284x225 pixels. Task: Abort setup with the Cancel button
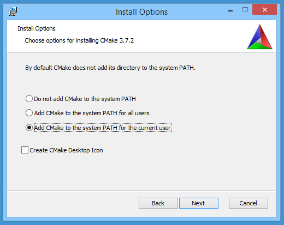(248, 203)
